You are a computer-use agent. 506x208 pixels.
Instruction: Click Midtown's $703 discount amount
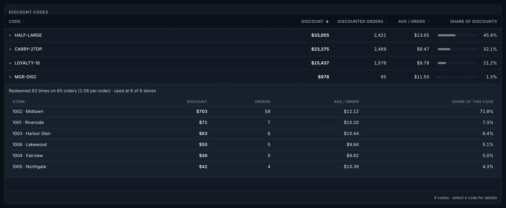(202, 111)
